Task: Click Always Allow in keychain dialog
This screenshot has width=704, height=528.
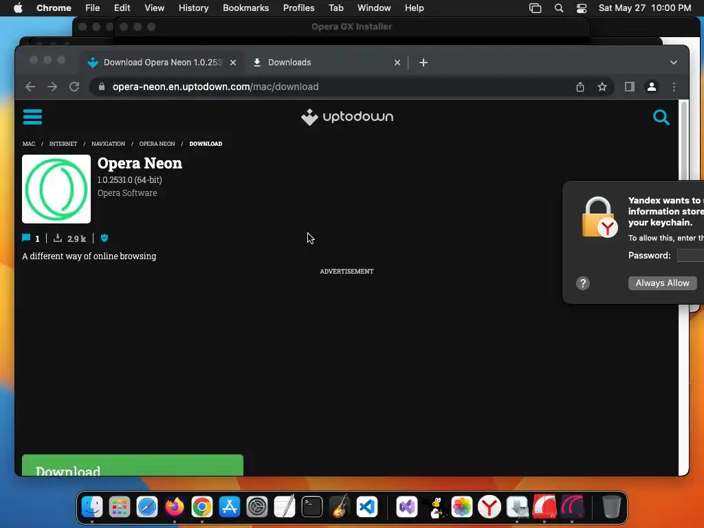Action: [x=662, y=283]
